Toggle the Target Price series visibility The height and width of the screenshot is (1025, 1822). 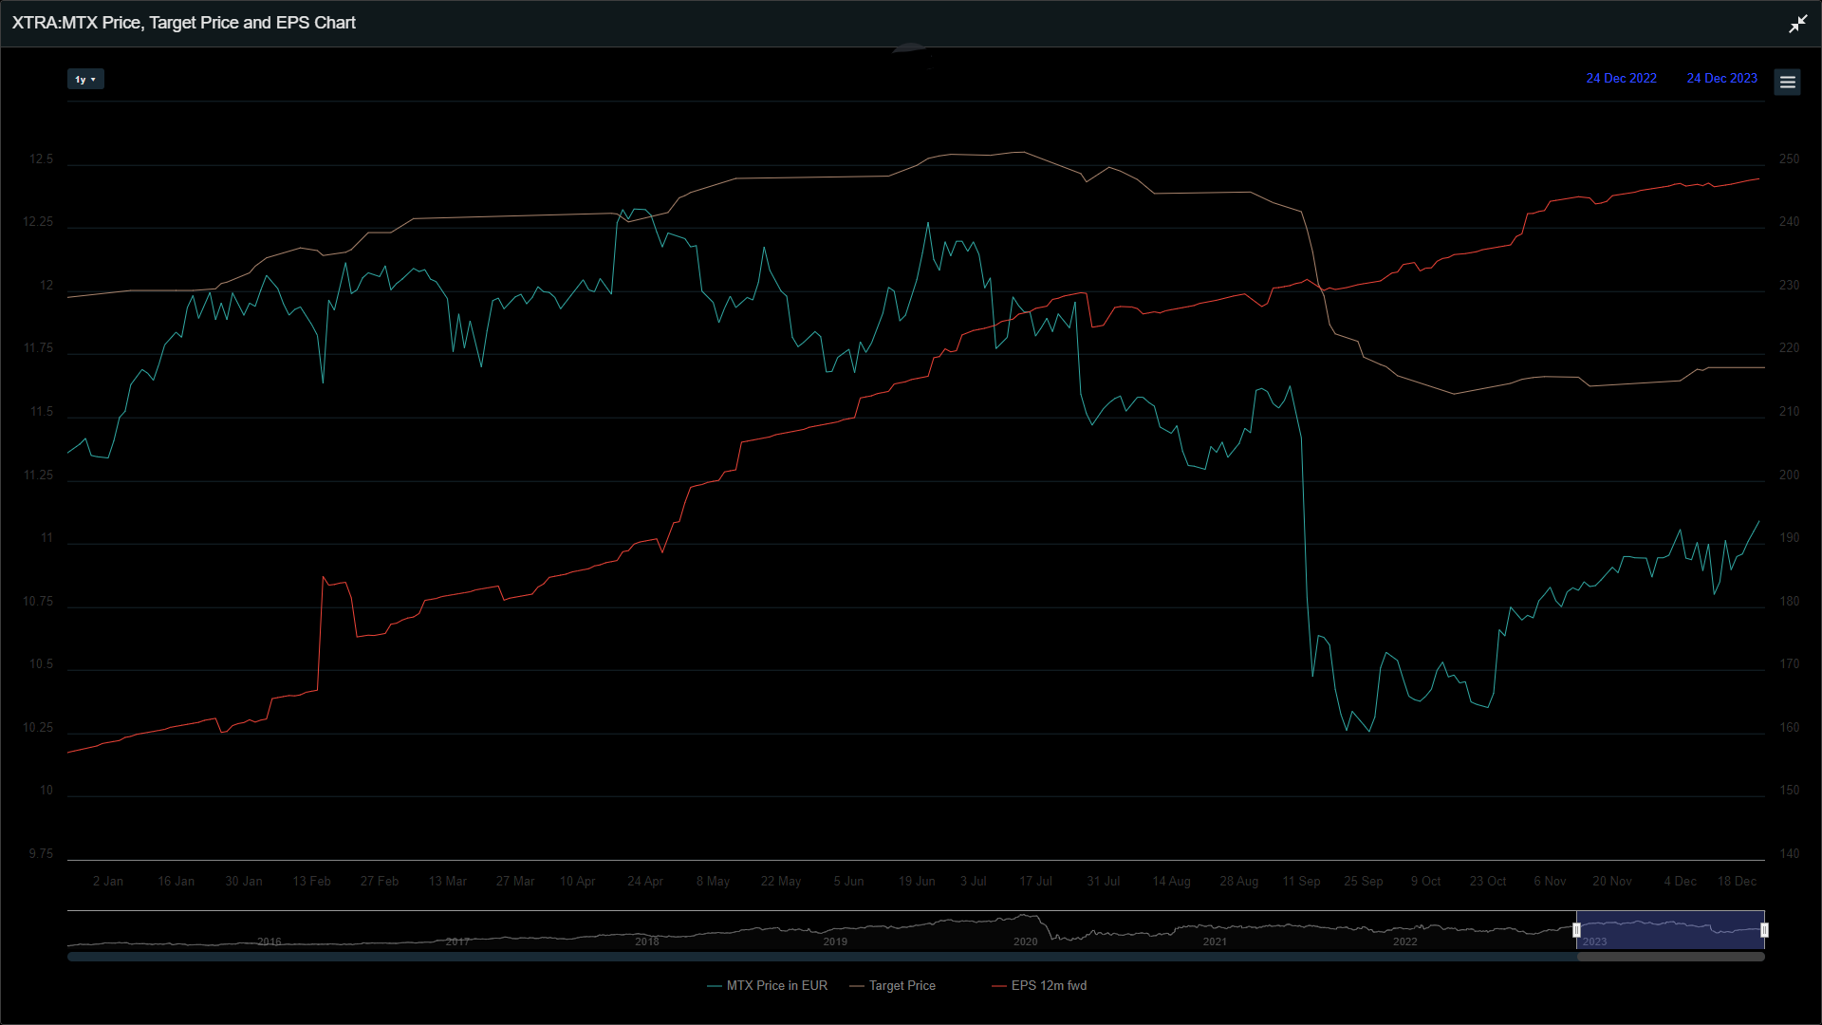902,986
